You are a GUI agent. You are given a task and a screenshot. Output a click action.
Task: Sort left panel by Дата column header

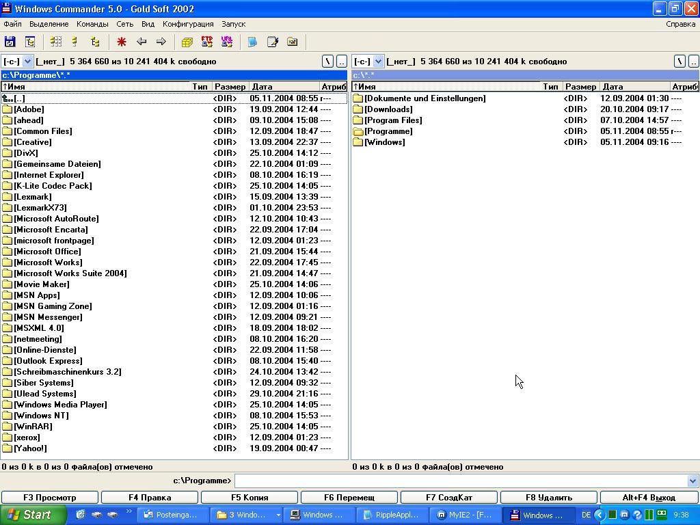click(284, 87)
